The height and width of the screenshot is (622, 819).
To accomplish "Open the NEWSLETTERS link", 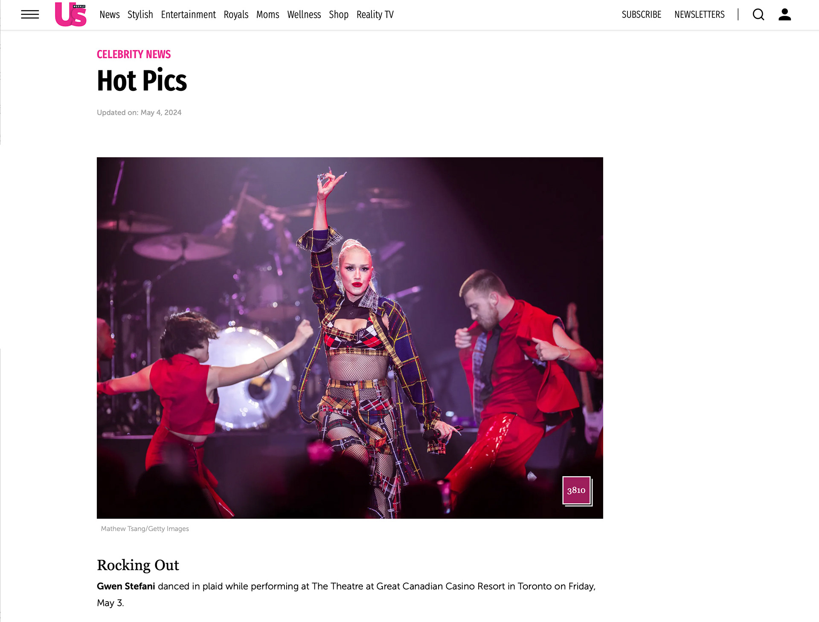I will (699, 14).
